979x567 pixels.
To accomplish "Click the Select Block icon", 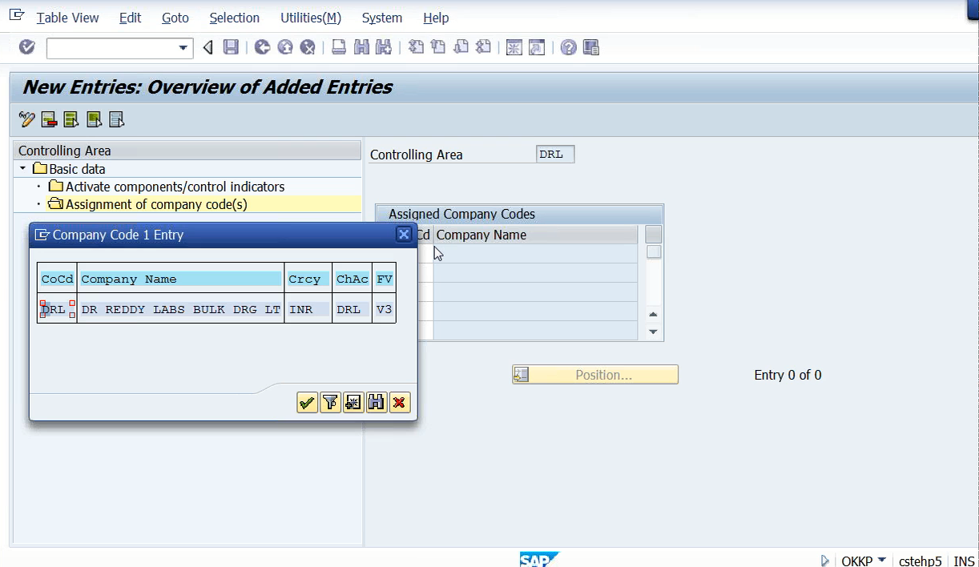I will coord(95,120).
